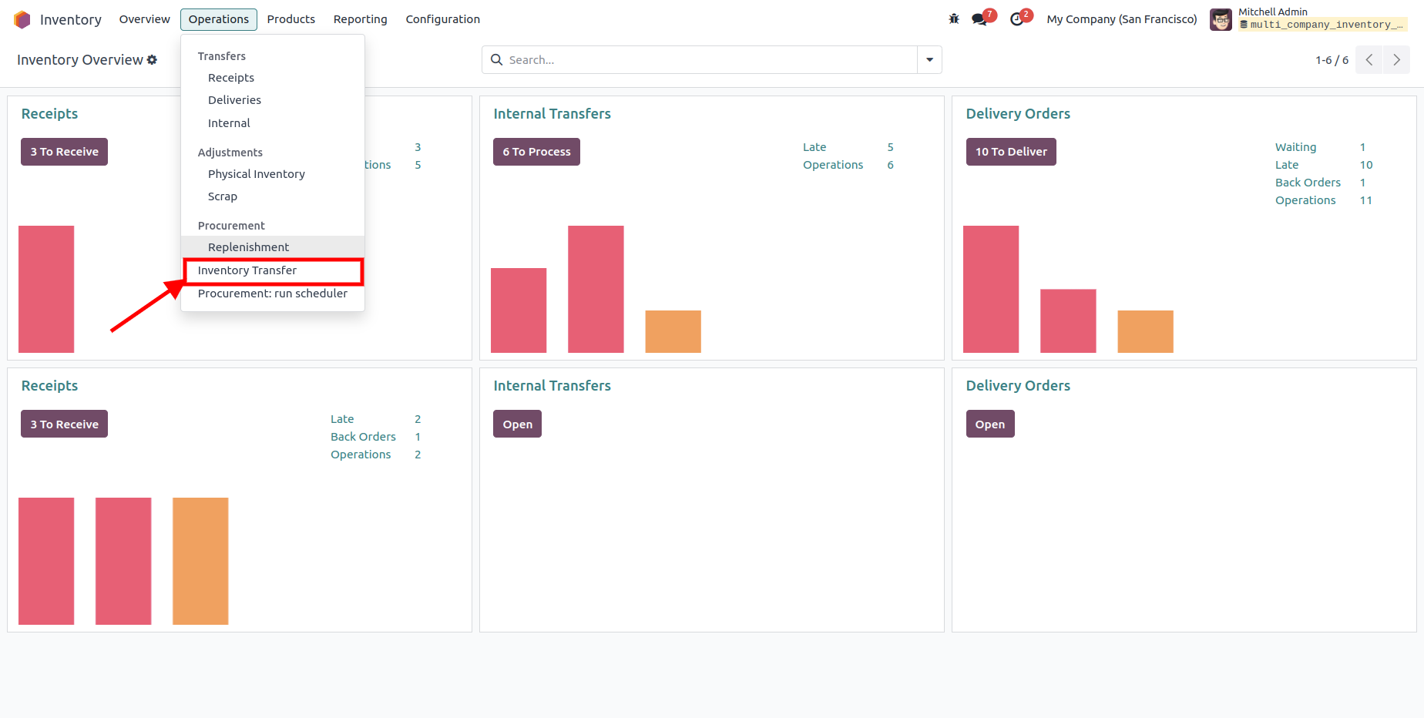The image size is (1424, 718).
Task: Open the activities clock icon
Action: 1017,19
